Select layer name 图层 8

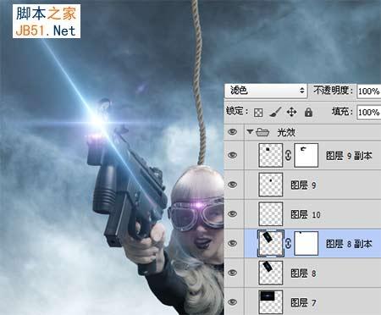(x=303, y=274)
